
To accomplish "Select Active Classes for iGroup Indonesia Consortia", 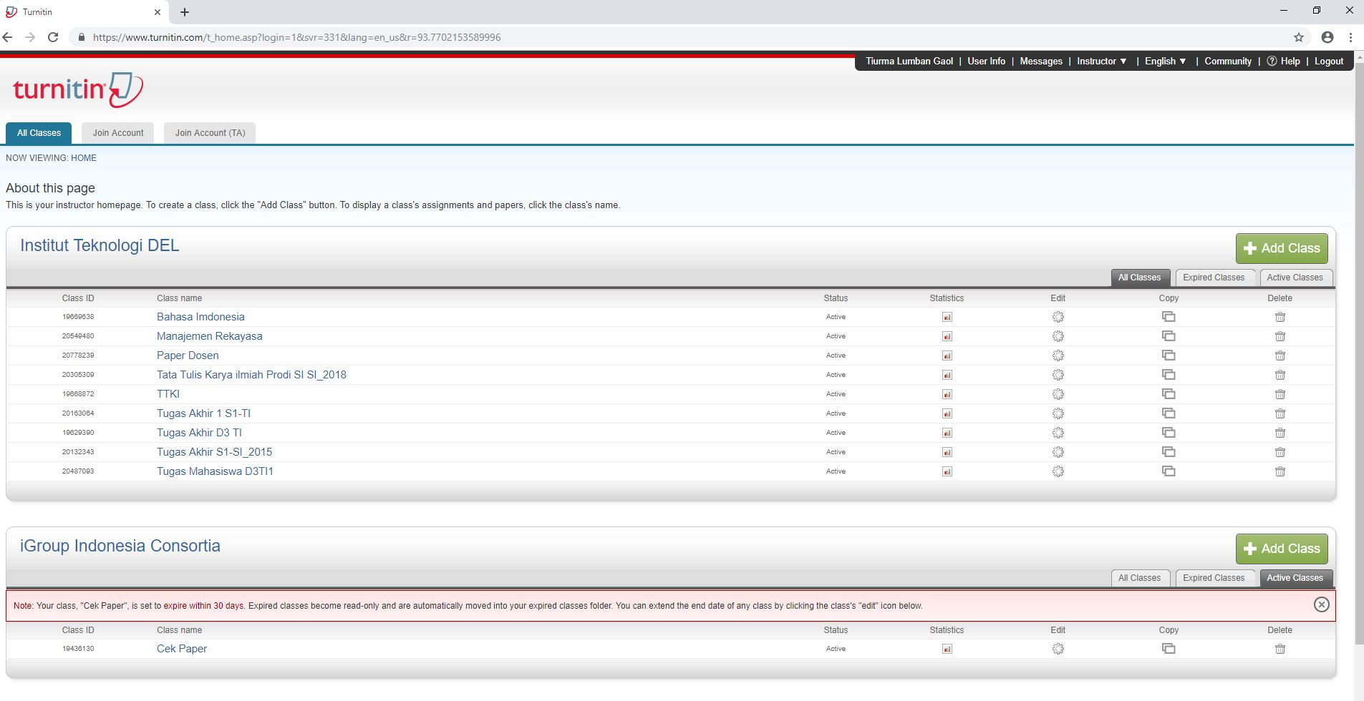I will (1295, 578).
